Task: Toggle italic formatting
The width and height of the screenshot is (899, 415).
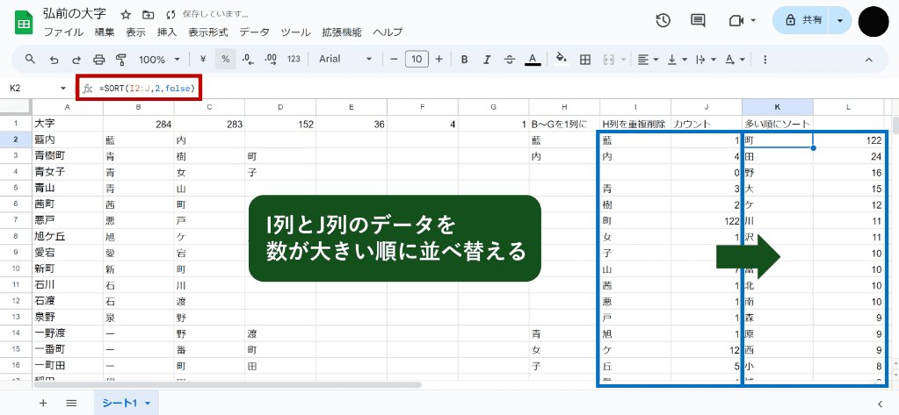Action: [488, 59]
